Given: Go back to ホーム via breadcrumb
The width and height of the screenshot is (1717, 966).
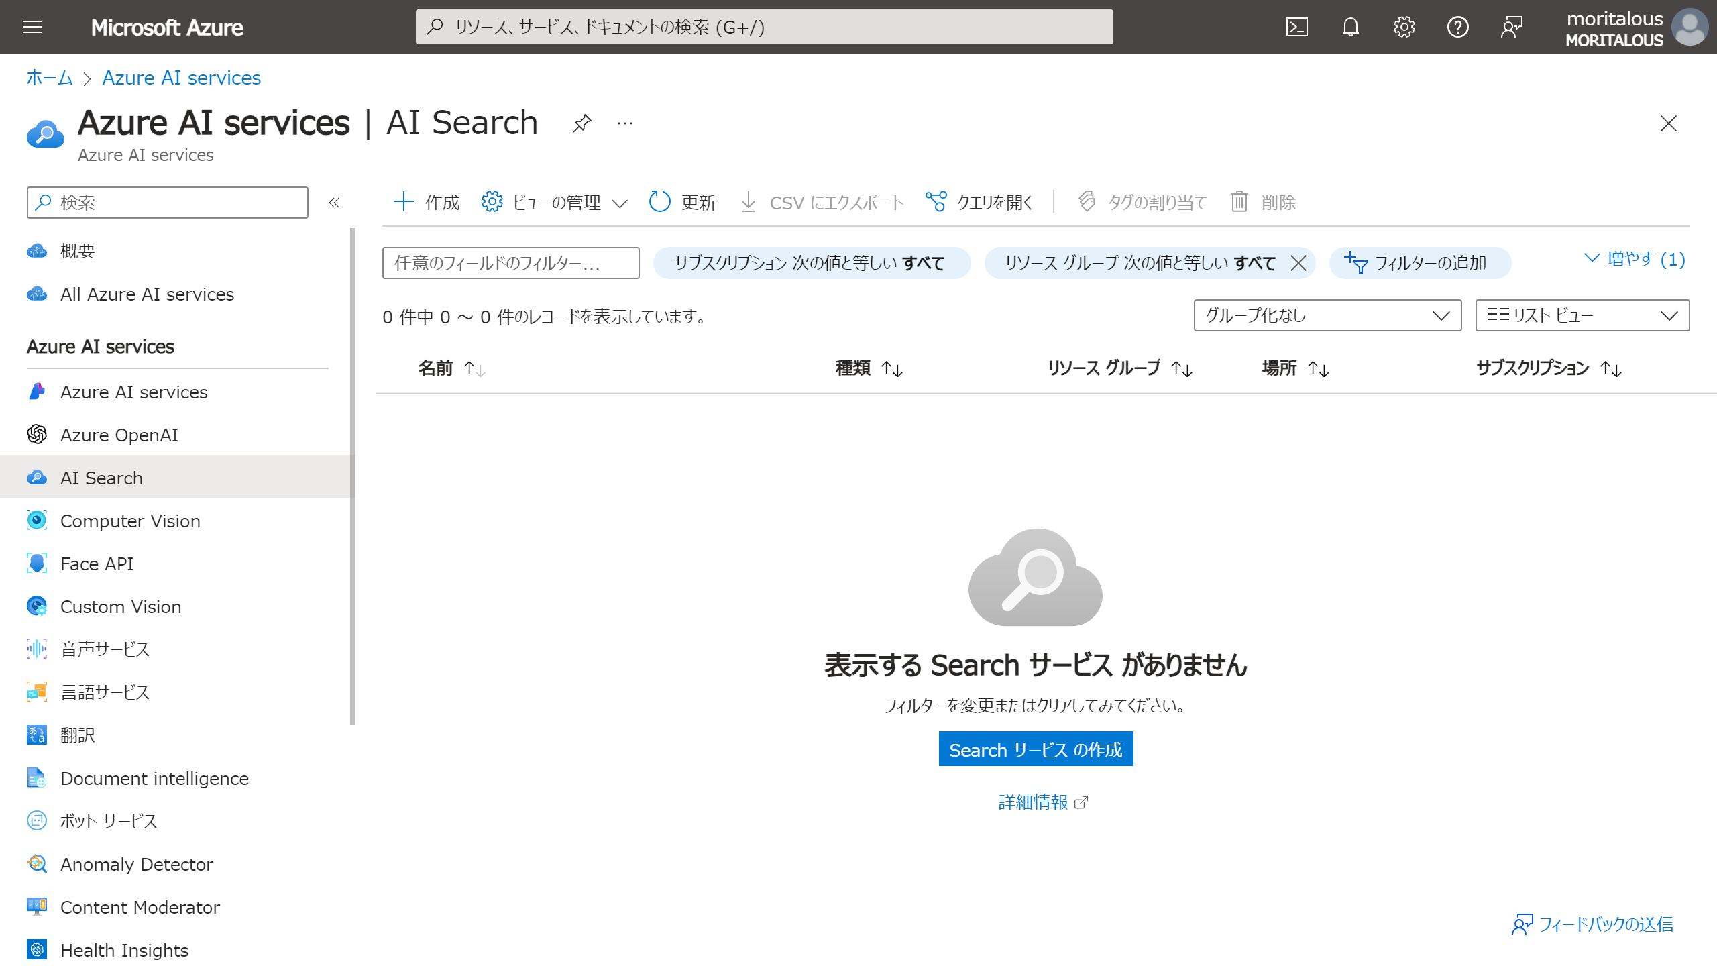Looking at the screenshot, I should [x=48, y=77].
